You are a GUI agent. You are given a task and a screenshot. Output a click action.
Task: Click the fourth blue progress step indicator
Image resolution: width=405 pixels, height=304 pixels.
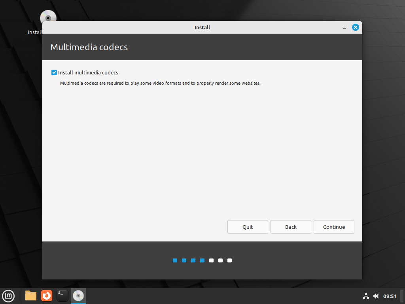[x=202, y=260]
